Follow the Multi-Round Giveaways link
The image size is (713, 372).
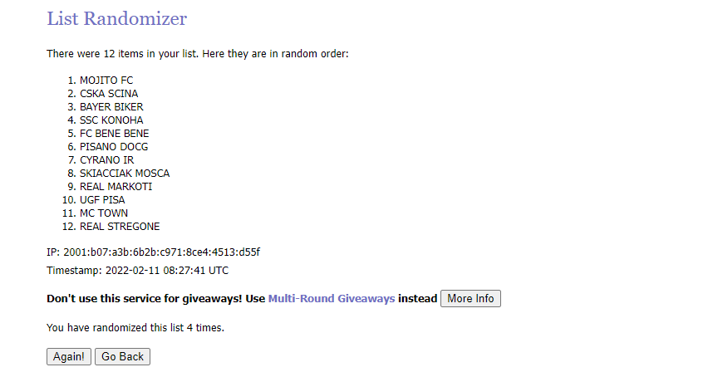tap(331, 299)
